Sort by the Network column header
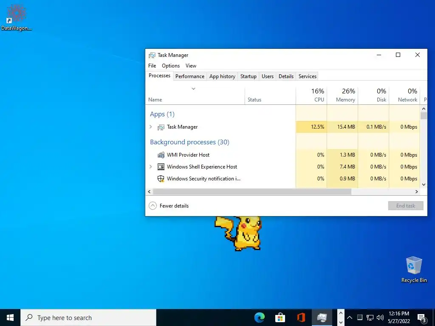 (404, 96)
